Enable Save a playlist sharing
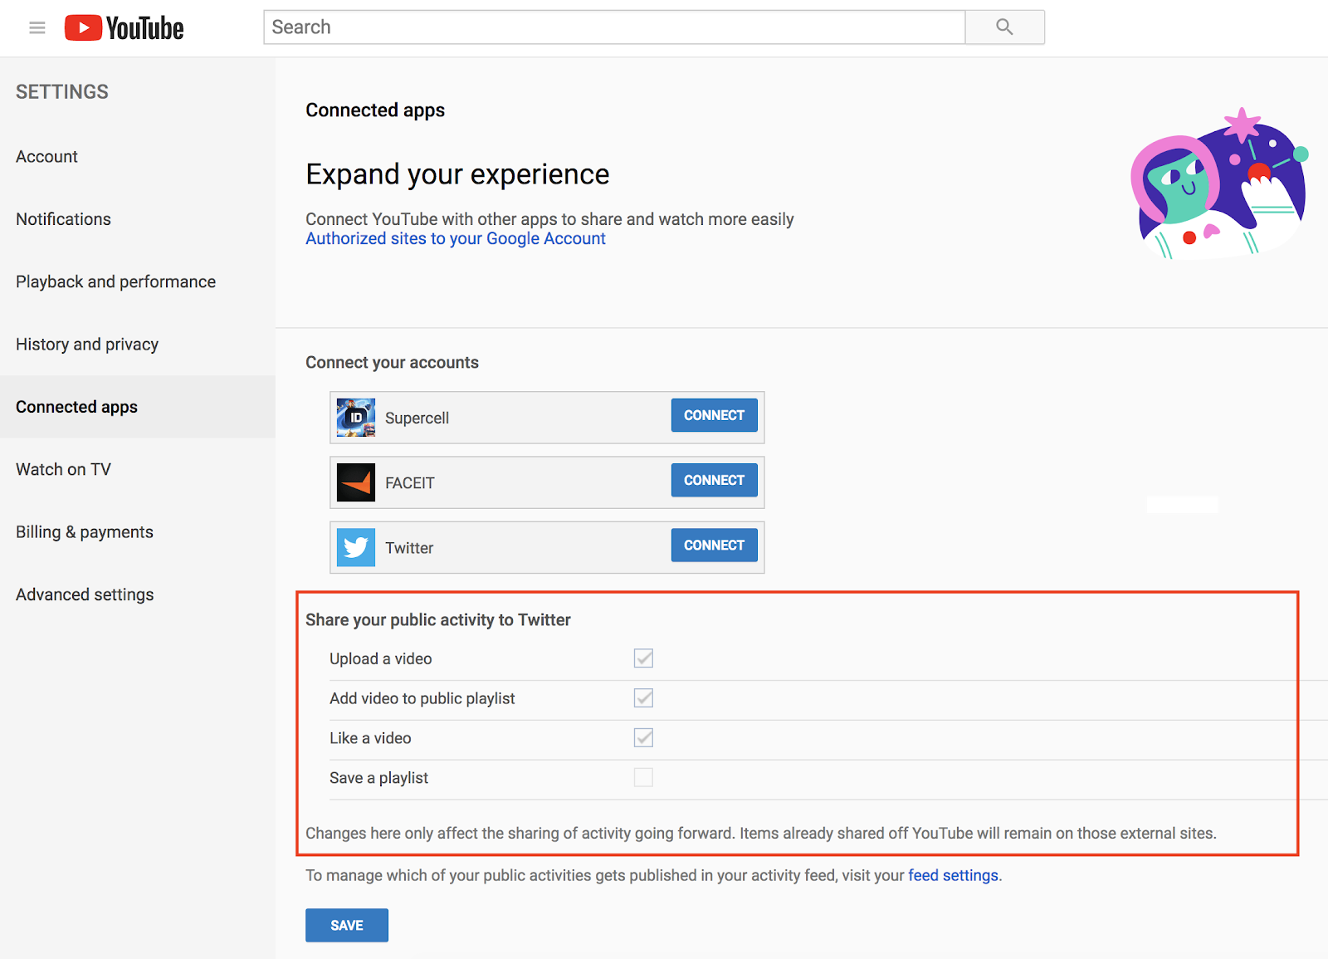Viewport: 1328px width, 959px height. click(x=643, y=777)
